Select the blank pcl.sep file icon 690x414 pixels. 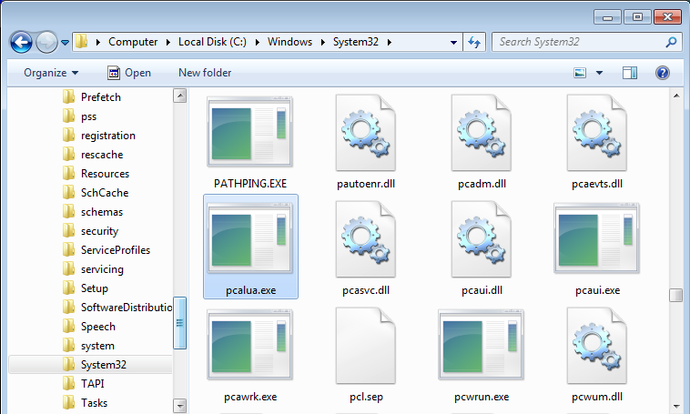(366, 346)
